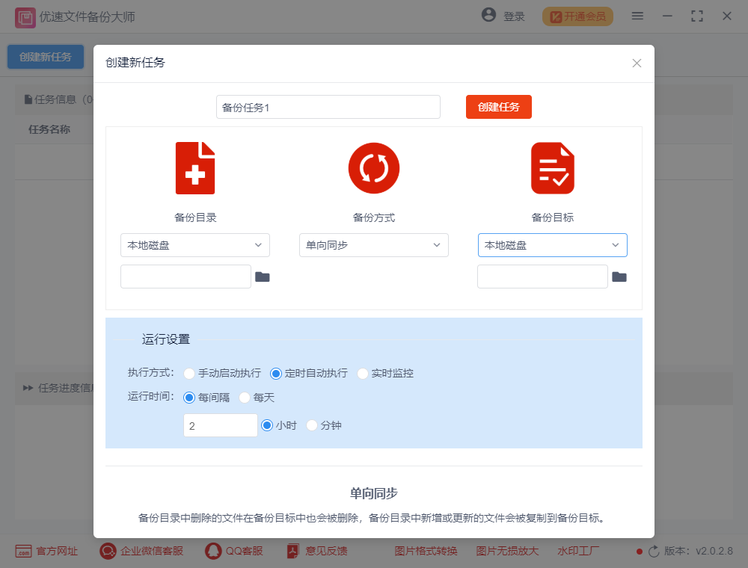Open the 单向同步 backup method dropdown
Viewport: 748px width, 568px height.
[x=374, y=245]
